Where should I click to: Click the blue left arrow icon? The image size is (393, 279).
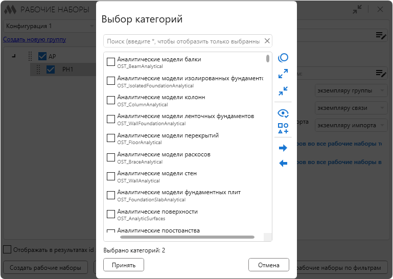283,164
